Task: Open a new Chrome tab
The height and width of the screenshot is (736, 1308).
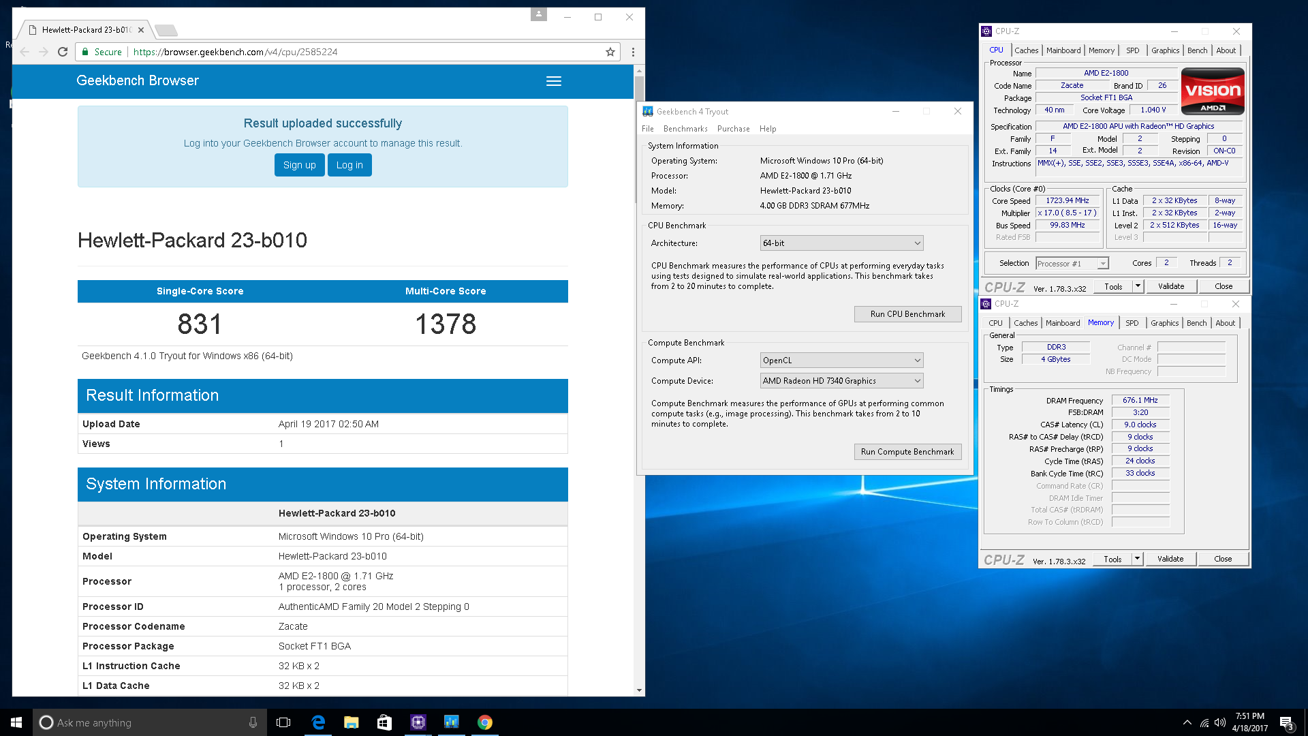Action: point(166,30)
